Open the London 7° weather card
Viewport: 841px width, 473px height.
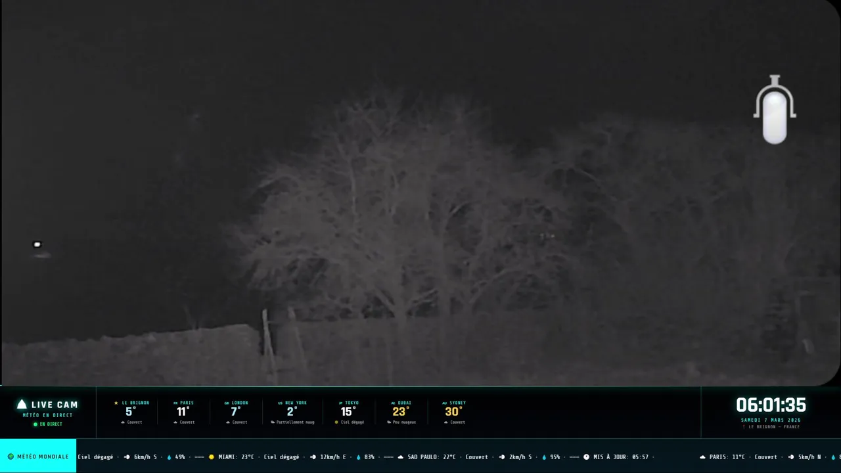tap(237, 413)
